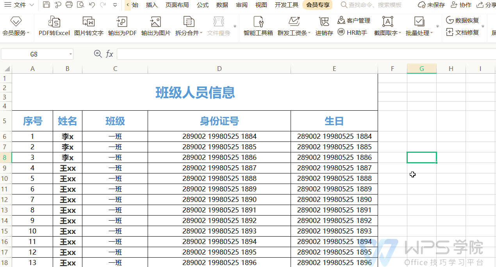Click the Name Box showing G8
This screenshot has width=496, height=267.
(34, 54)
